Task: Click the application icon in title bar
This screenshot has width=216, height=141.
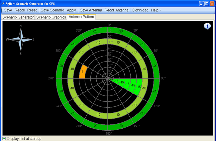Action: click(x=3, y=3)
